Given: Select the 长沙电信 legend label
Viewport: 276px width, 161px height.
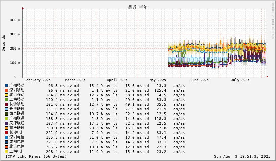Looking at the screenshot, I should point(17,133).
